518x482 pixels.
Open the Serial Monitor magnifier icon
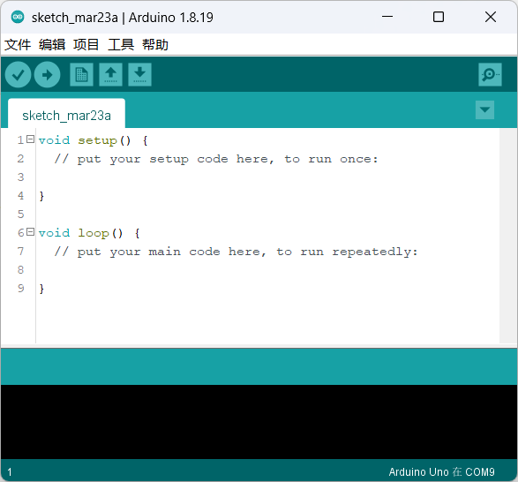[x=490, y=75]
